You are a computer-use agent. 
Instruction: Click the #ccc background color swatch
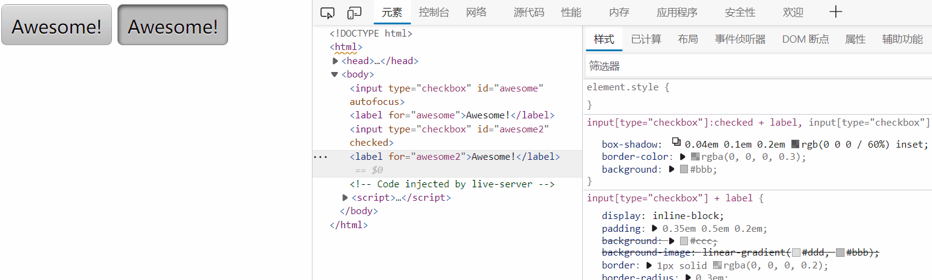(x=684, y=241)
